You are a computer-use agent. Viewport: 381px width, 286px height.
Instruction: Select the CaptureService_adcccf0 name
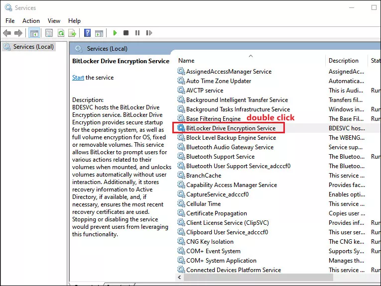pyautogui.click(x=218, y=194)
